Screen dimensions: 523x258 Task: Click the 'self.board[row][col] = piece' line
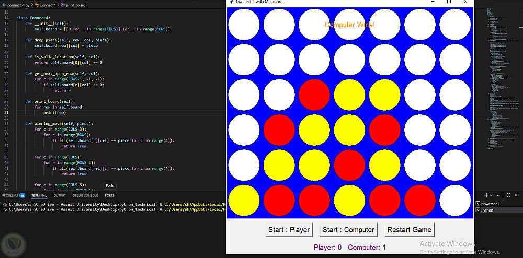point(66,45)
